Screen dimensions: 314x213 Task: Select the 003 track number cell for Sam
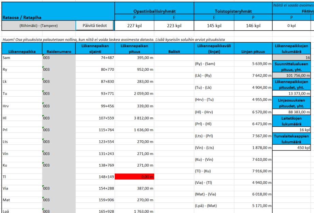pyautogui.click(x=59, y=58)
